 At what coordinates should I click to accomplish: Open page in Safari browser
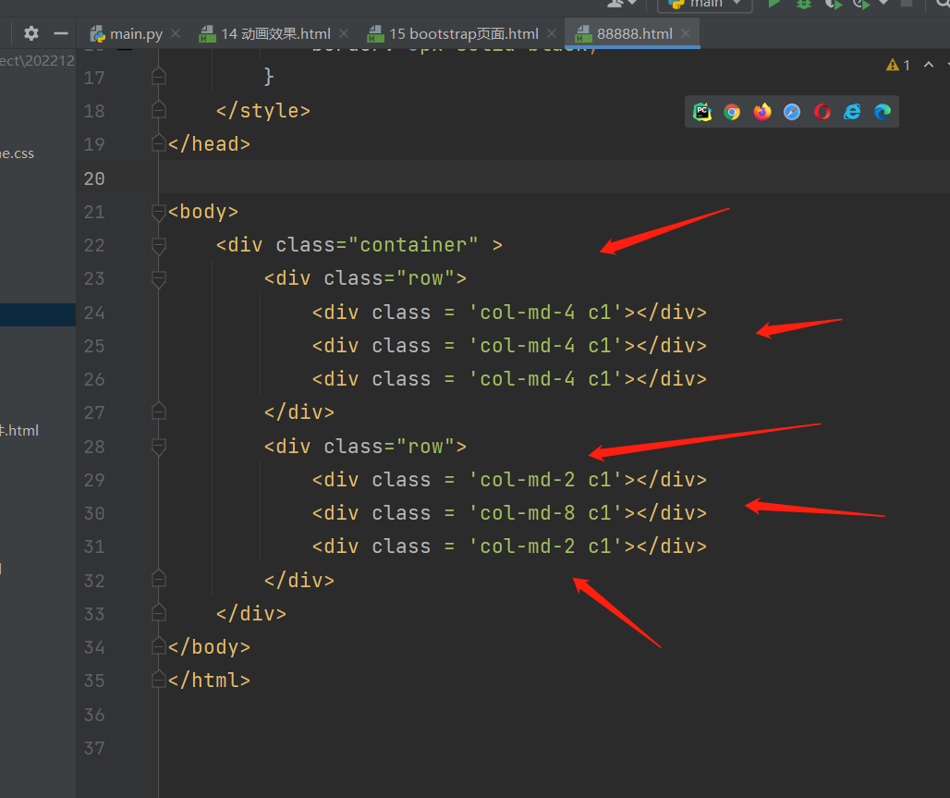tap(792, 112)
